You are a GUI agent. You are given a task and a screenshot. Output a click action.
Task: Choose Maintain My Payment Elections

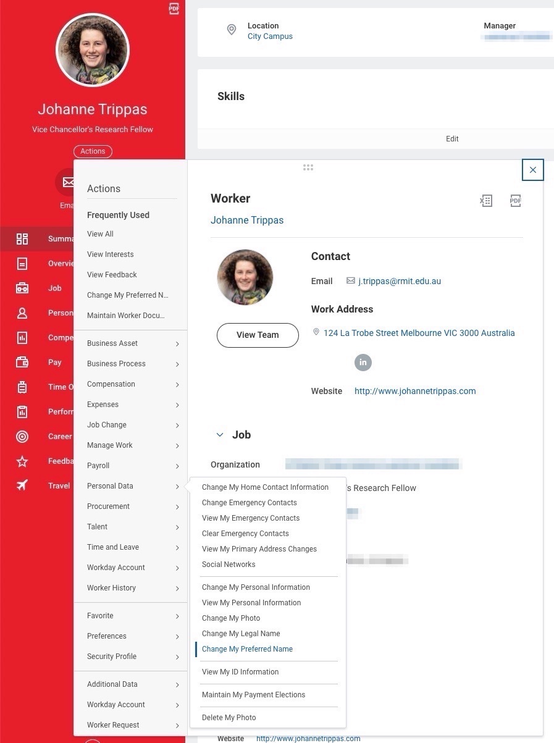coord(253,695)
